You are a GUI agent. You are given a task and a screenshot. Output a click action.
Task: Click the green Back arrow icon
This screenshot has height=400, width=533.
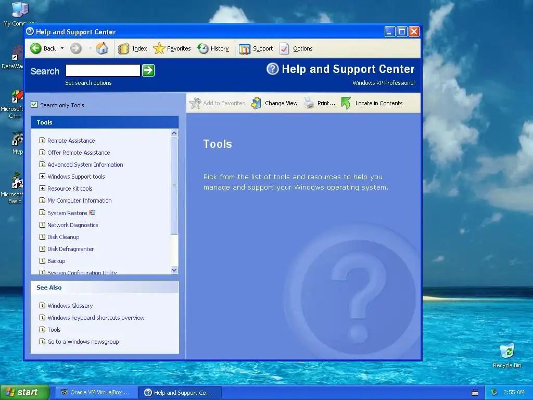point(36,48)
